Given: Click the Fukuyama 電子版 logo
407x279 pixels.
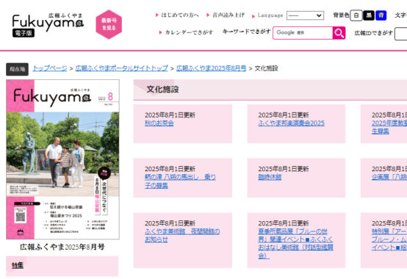Looking at the screenshot, I should pyautogui.click(x=48, y=25).
